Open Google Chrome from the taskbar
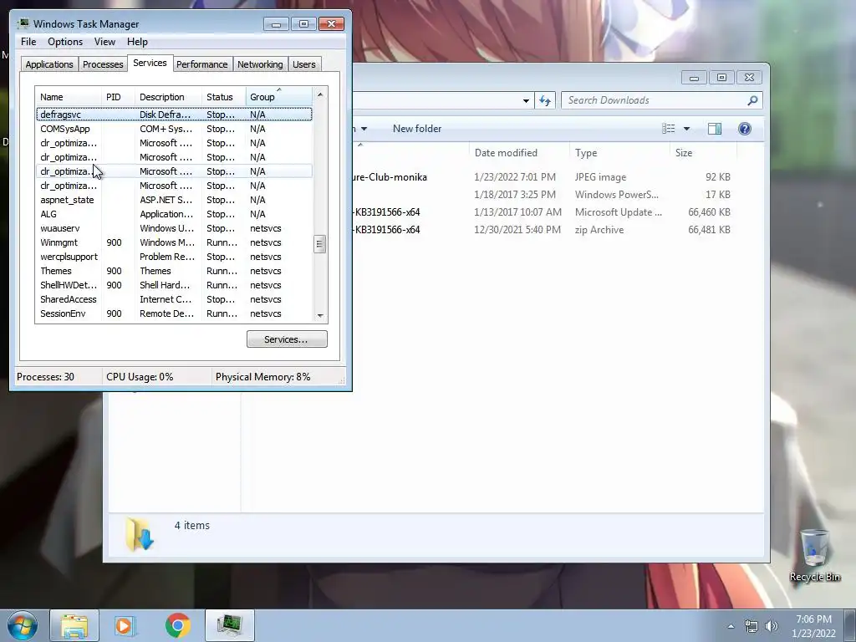Image resolution: width=856 pixels, height=642 pixels. coord(177,625)
